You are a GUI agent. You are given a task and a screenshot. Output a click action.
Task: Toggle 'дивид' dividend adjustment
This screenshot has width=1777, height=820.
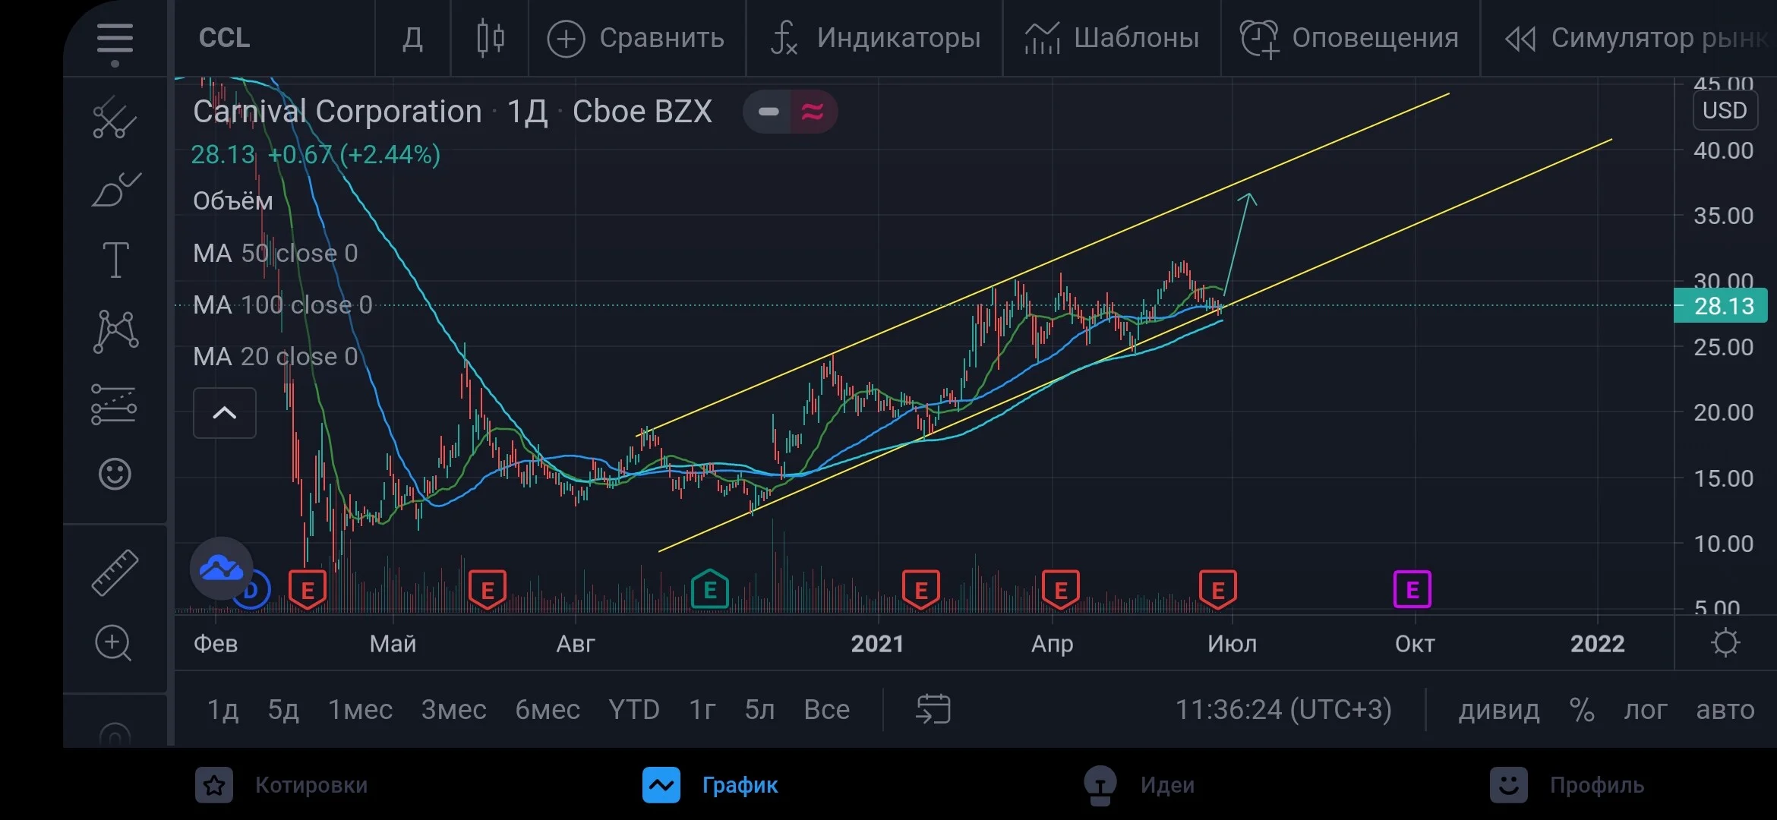click(1499, 710)
